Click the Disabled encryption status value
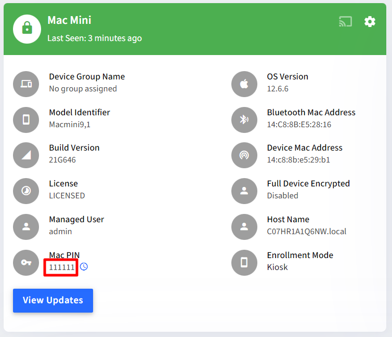Viewport: 392px width, 337px height. coord(282,195)
